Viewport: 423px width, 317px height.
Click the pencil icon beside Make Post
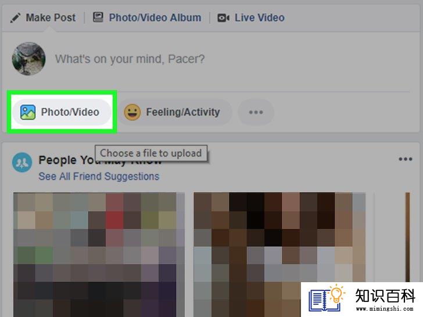click(x=15, y=18)
